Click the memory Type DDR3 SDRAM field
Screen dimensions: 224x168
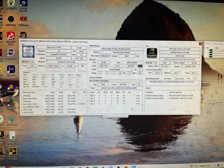[x=132, y=63]
